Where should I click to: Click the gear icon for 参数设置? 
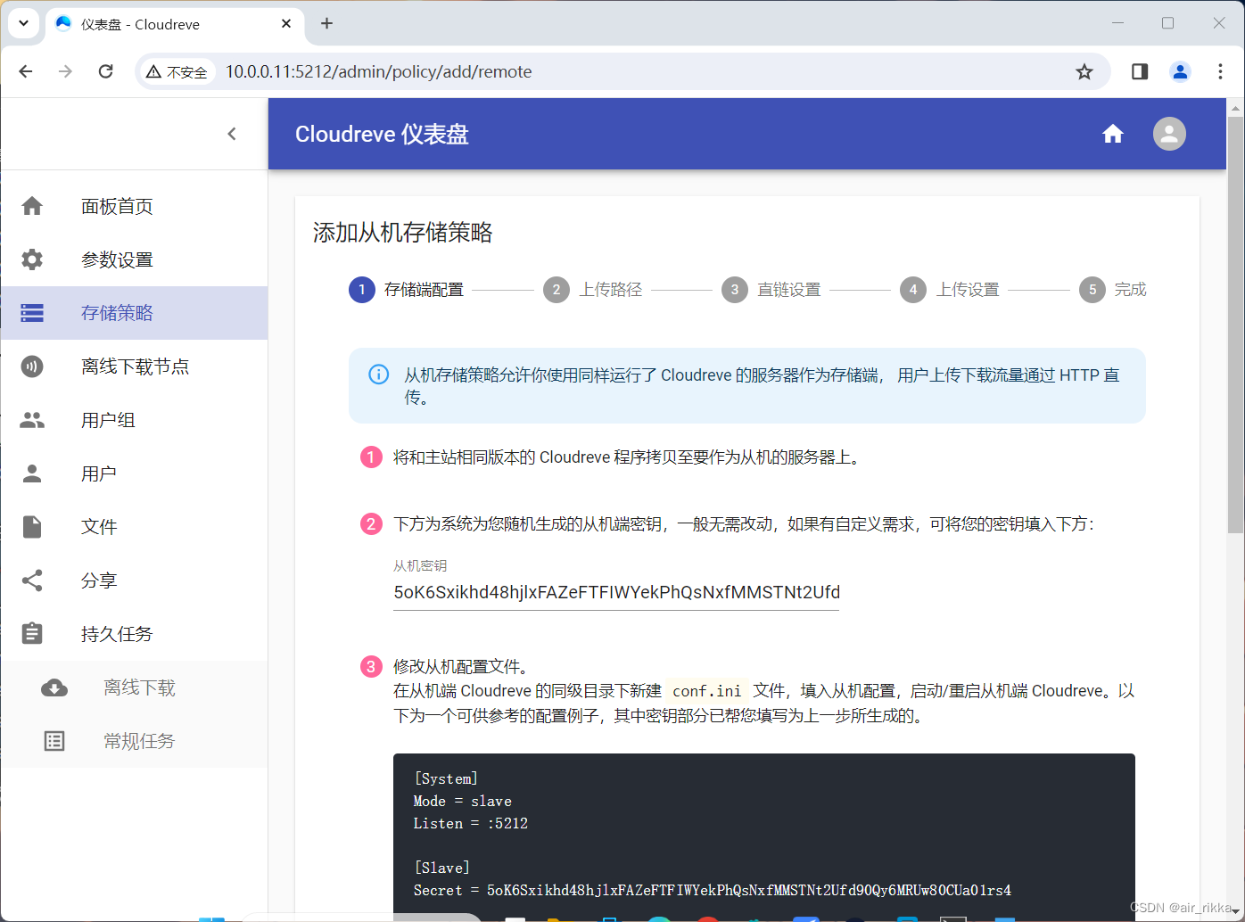pos(32,259)
